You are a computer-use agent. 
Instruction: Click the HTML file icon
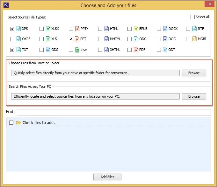pyautogui.click(x=106, y=29)
